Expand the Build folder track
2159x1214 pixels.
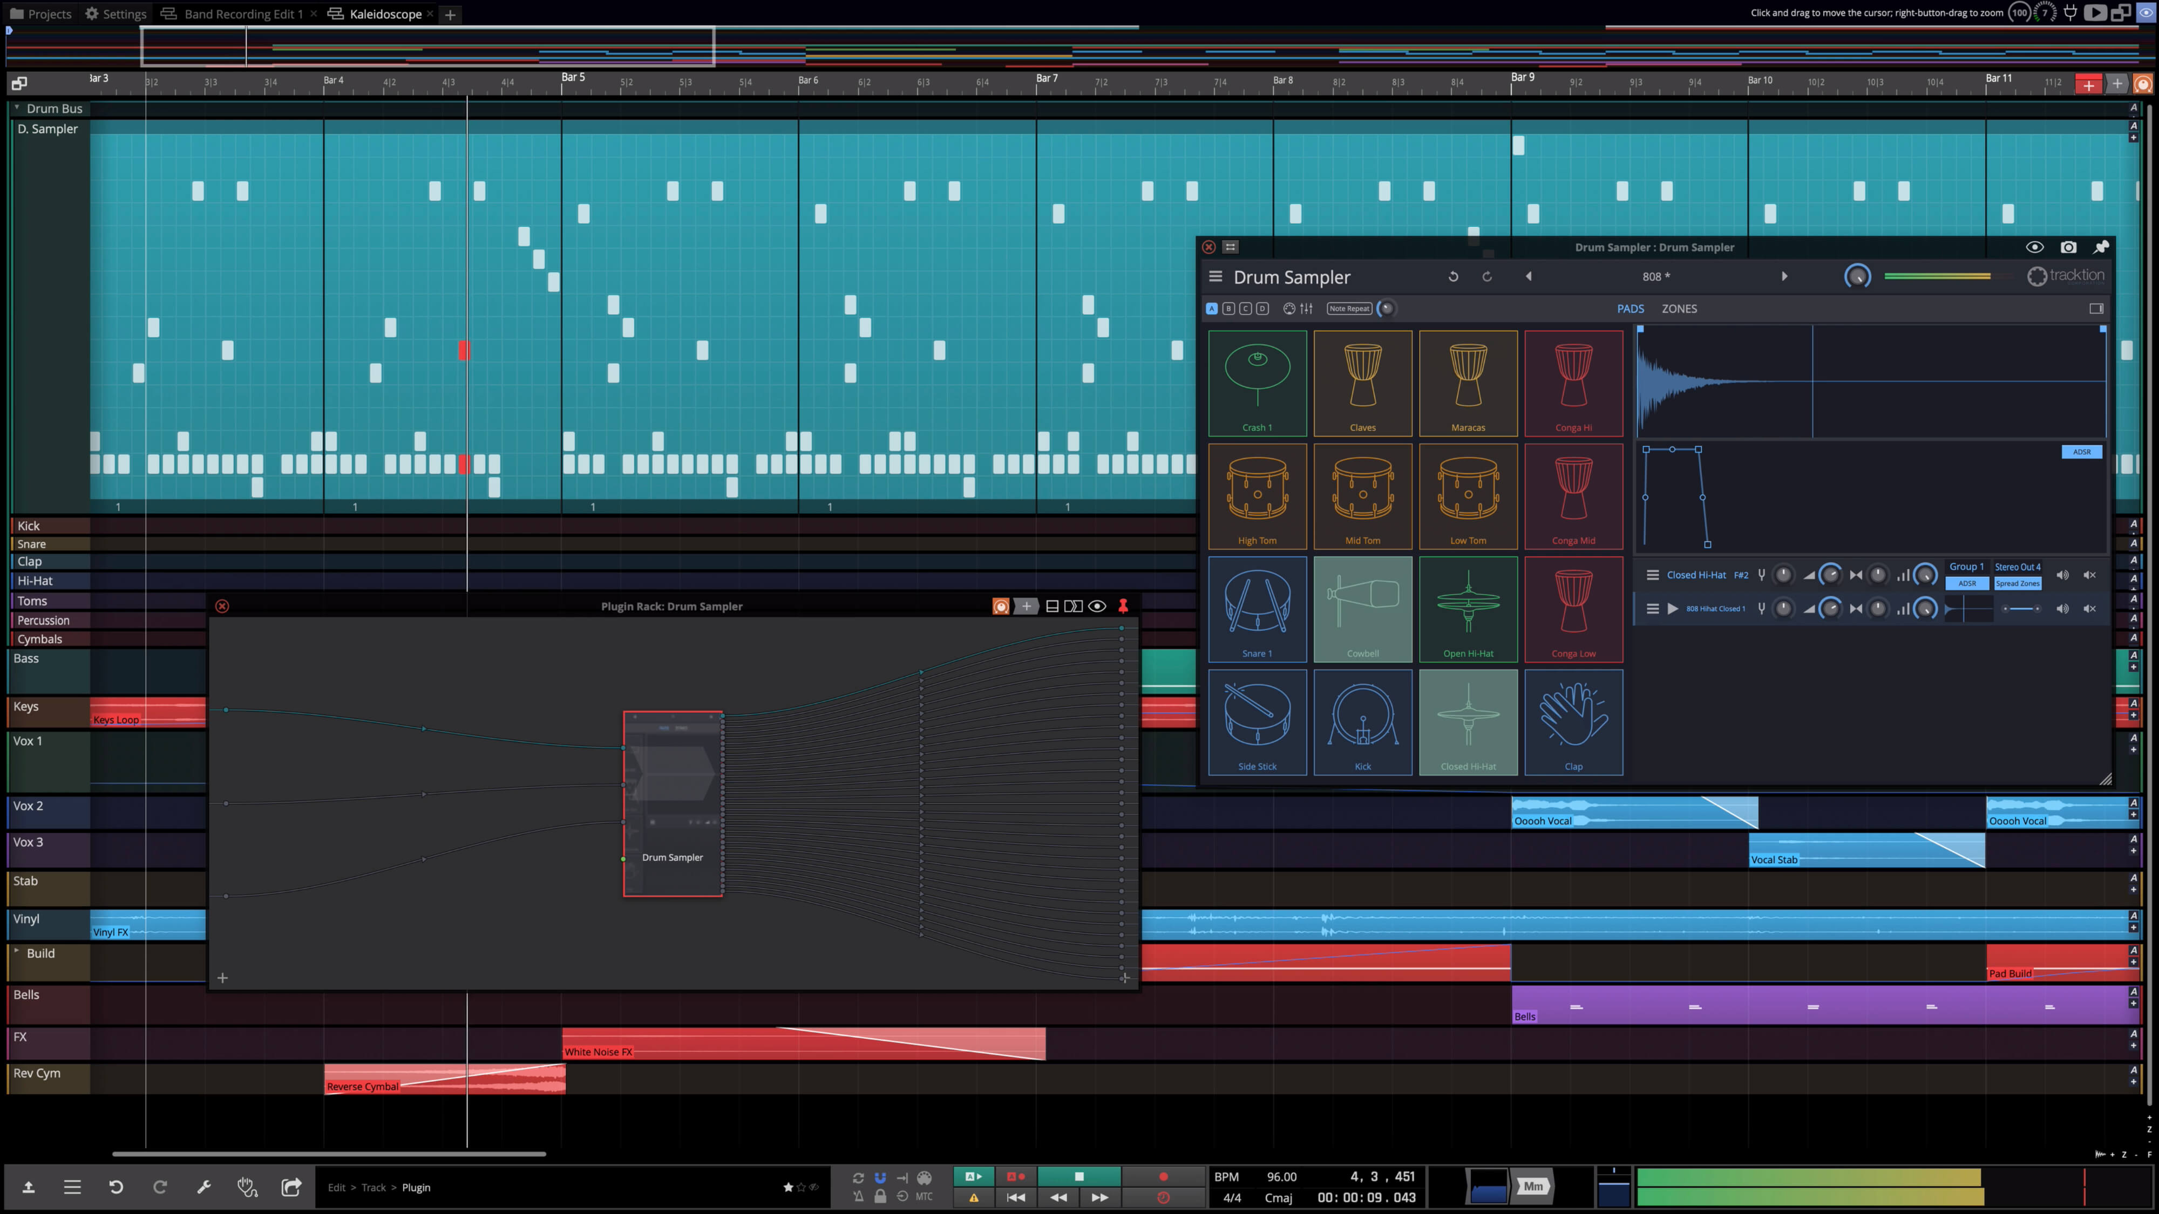17,951
